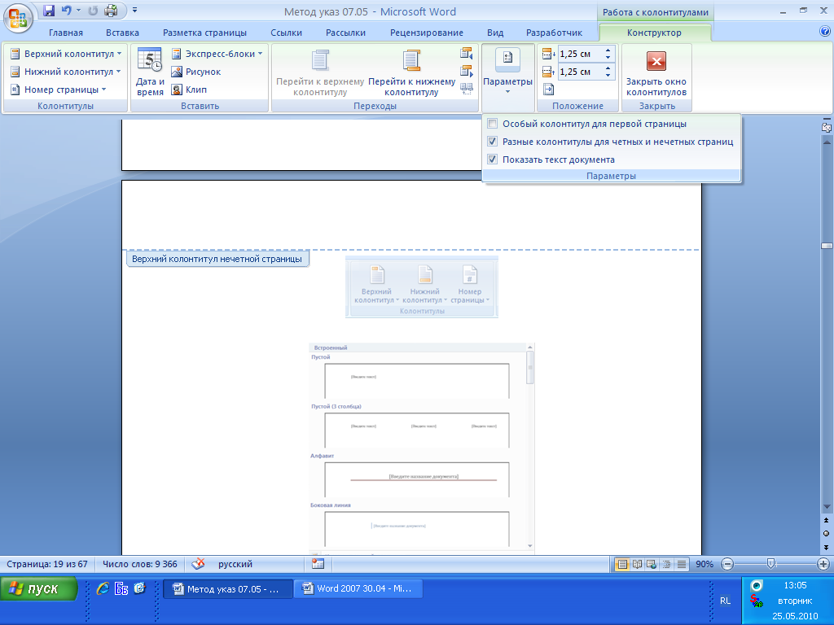Viewport: 834px width, 625px height.
Task: Click the red Закрыть окно колонтитулов icon
Action: (x=656, y=61)
